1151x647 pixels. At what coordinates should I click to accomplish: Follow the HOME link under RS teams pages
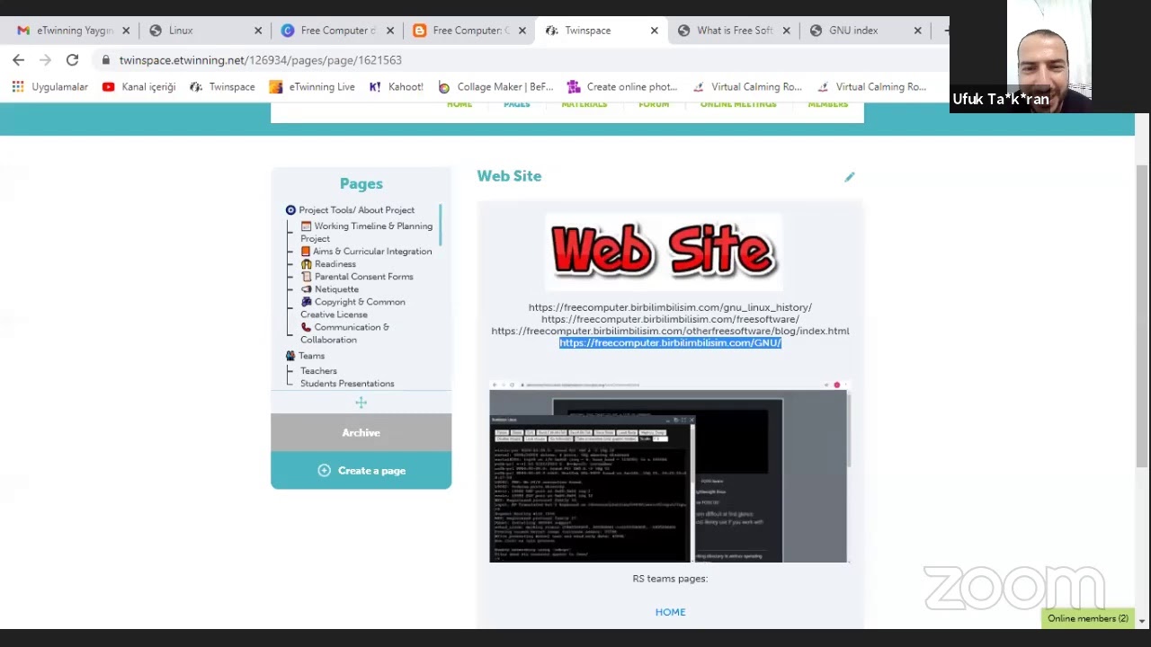coord(670,612)
